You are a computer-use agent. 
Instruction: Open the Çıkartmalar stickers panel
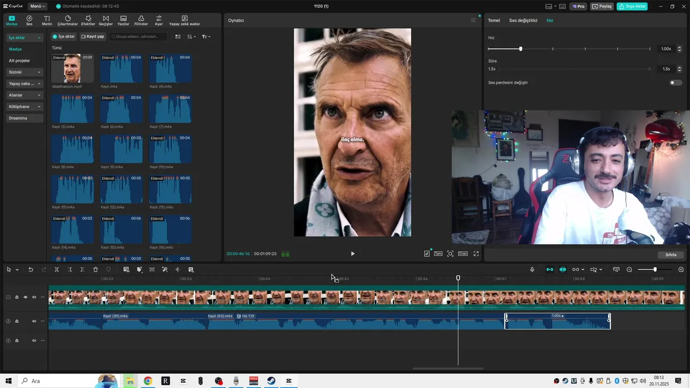pos(68,20)
